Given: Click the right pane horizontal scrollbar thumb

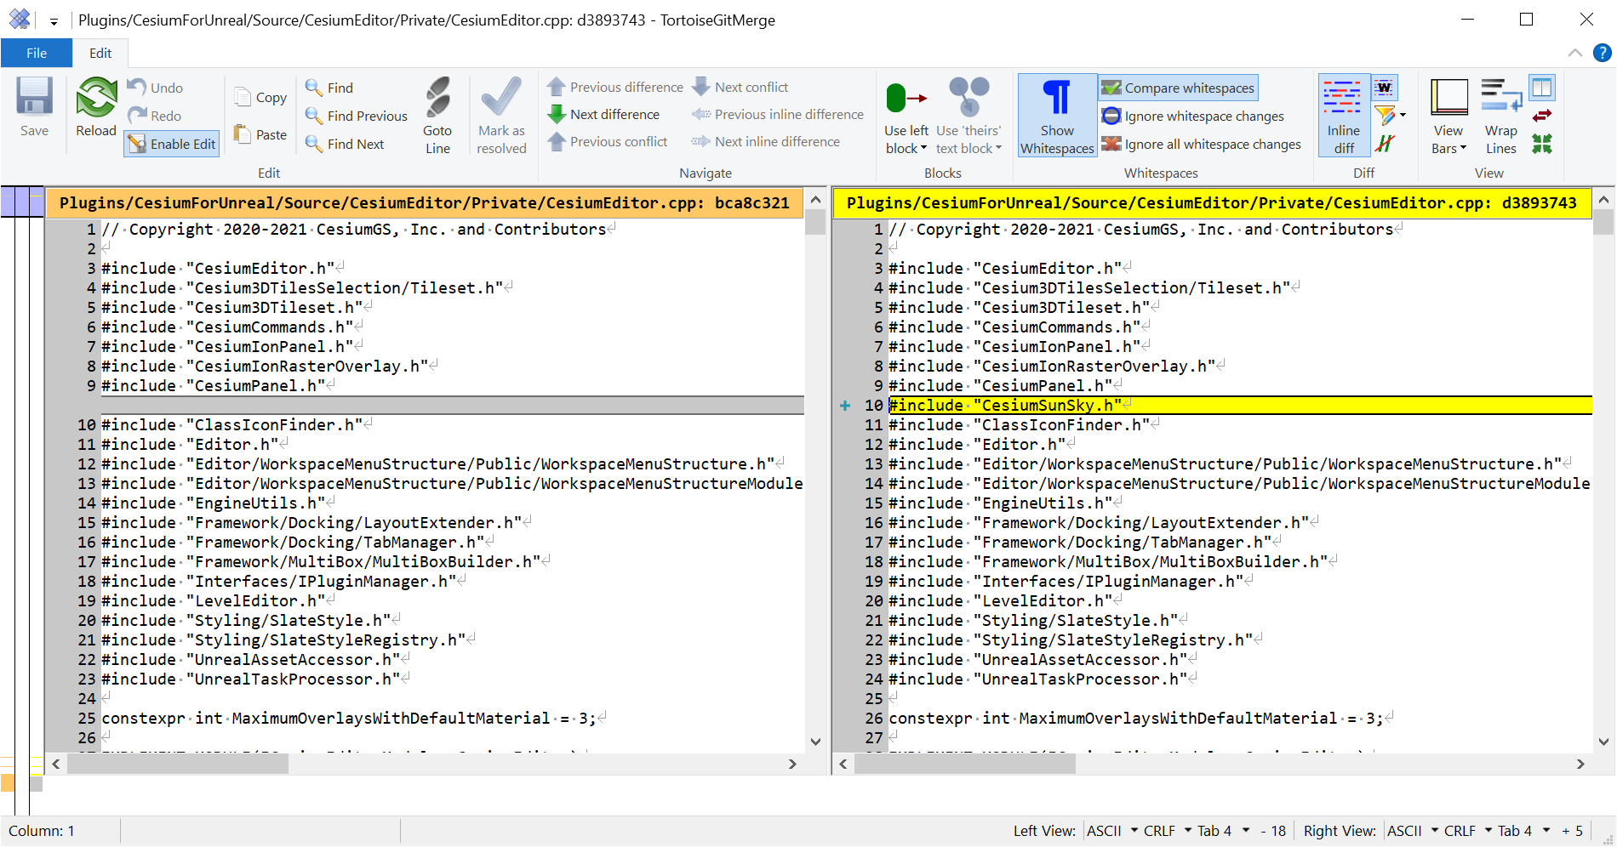Looking at the screenshot, I should coord(965,764).
